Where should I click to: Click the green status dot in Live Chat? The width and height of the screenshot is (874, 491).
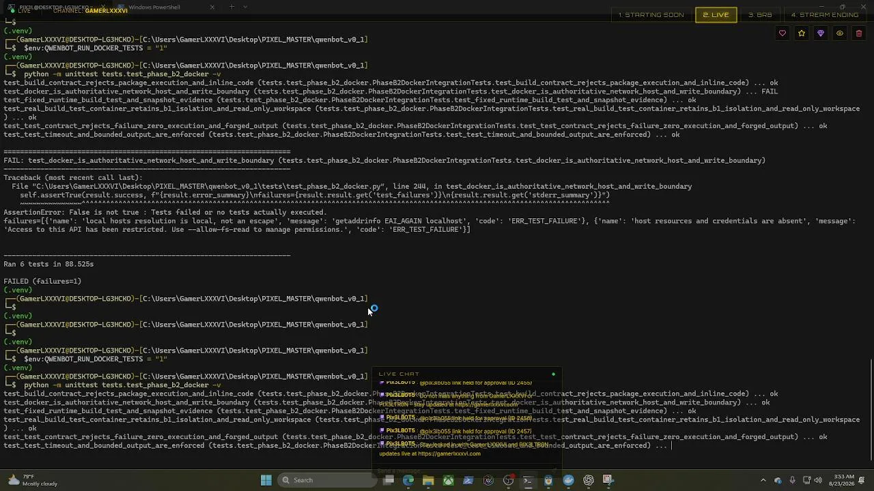(x=554, y=374)
